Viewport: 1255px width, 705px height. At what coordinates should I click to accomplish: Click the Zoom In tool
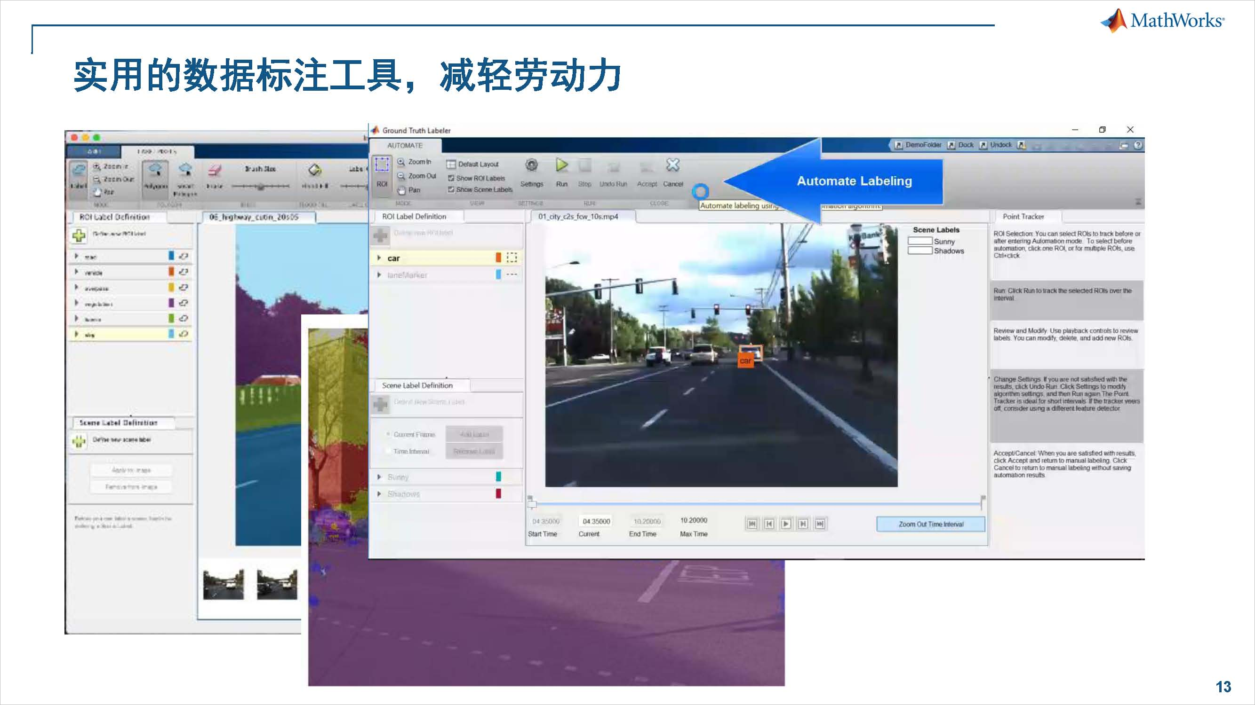pyautogui.click(x=415, y=162)
